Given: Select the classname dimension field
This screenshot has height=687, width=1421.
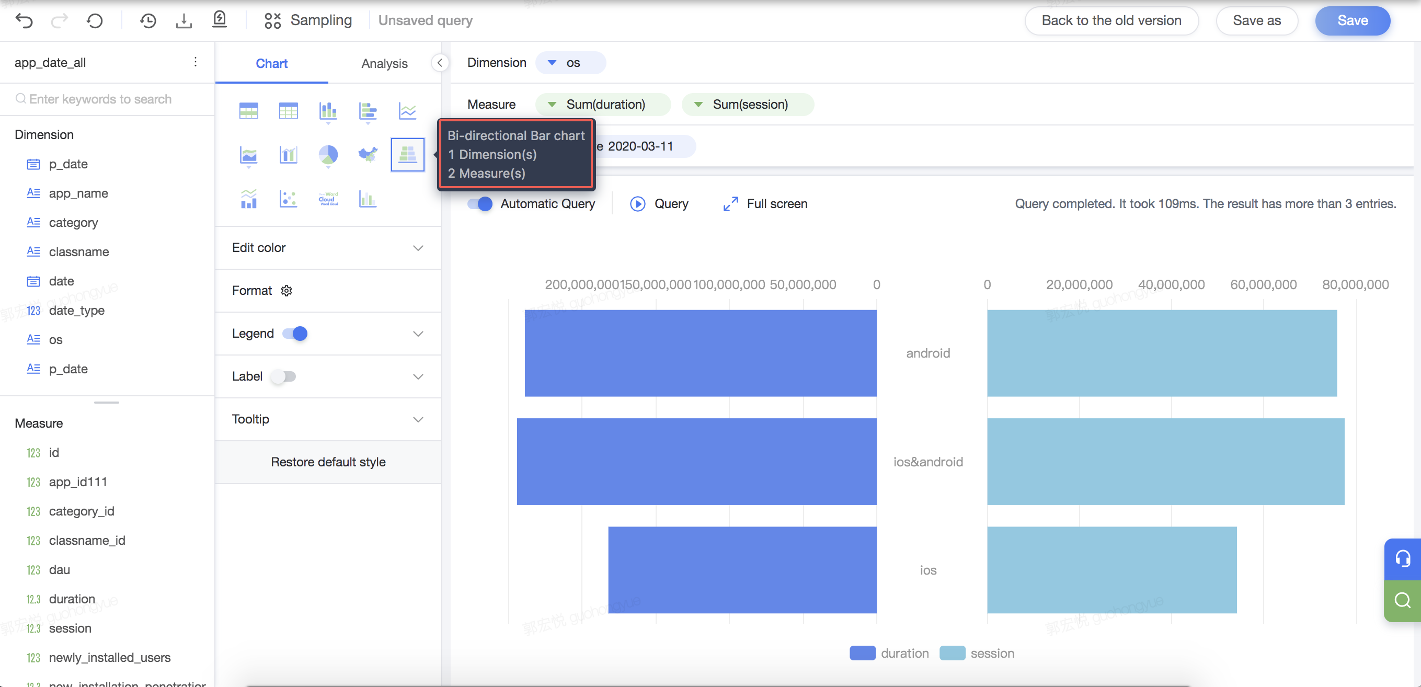Looking at the screenshot, I should tap(79, 251).
